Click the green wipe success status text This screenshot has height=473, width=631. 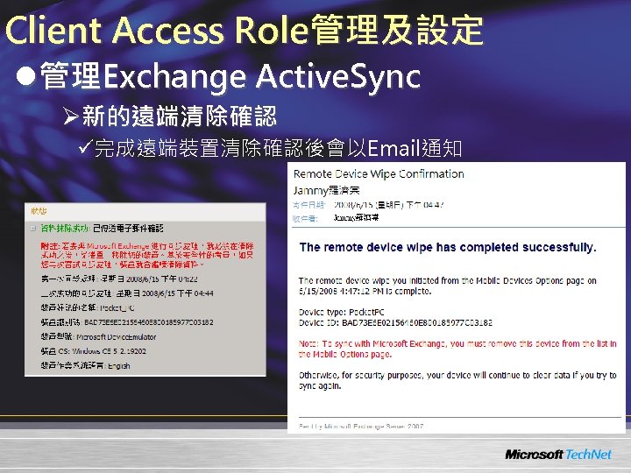[x=65, y=229]
